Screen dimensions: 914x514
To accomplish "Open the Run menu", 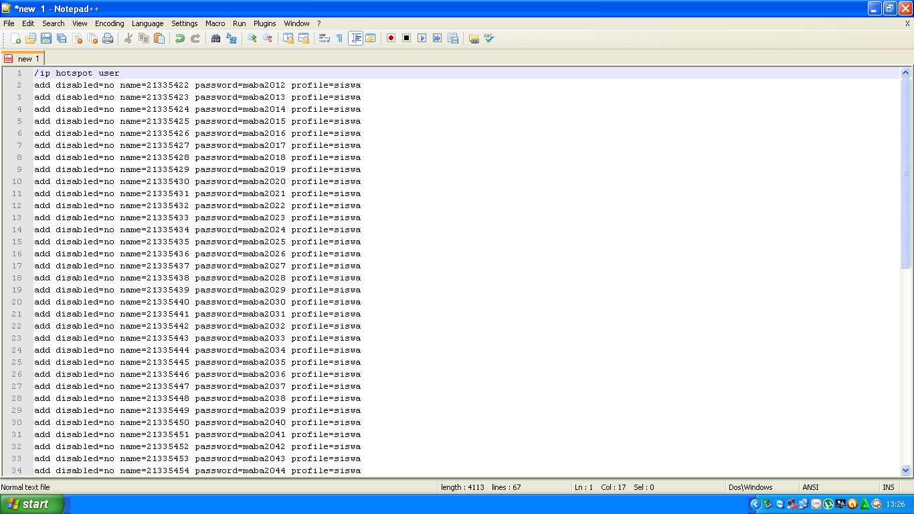I will [240, 23].
